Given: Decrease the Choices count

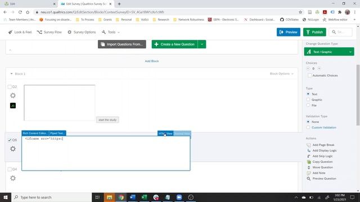Looking at the screenshot, I should tap(308, 68).
